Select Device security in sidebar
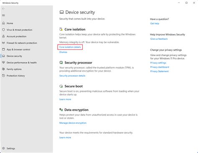Screen dimensions: 198x153 [14, 56]
